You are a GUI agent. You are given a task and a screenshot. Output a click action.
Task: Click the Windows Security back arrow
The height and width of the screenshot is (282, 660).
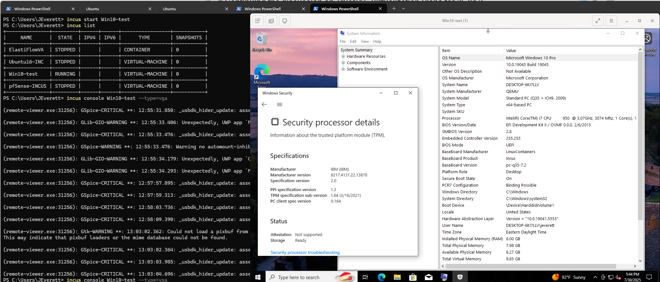coord(264,104)
